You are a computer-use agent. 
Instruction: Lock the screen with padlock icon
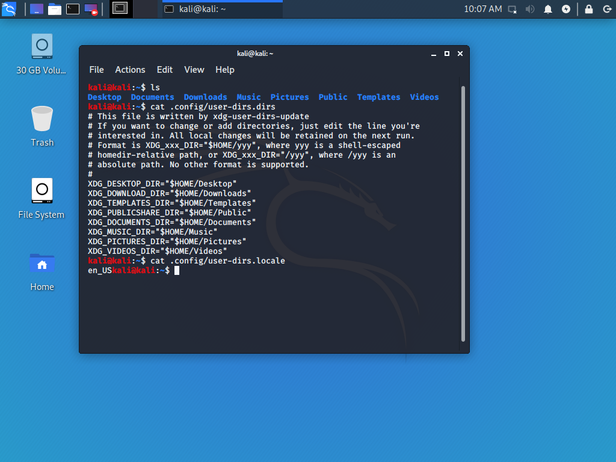click(x=589, y=9)
